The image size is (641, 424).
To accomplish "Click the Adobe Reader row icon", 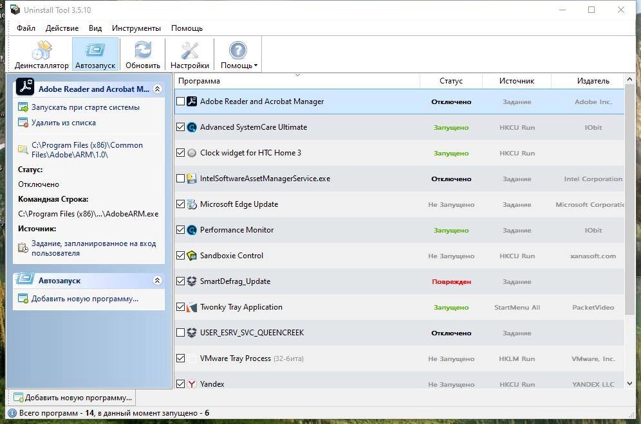I will [x=192, y=102].
